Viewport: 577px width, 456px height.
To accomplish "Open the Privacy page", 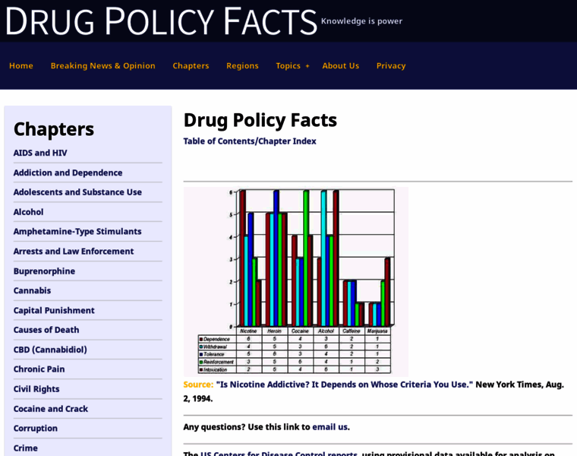I will click(391, 65).
